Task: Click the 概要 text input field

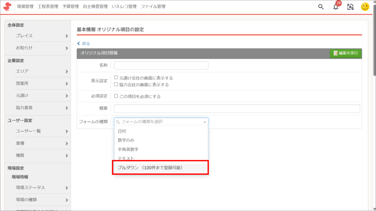Action: click(x=237, y=109)
